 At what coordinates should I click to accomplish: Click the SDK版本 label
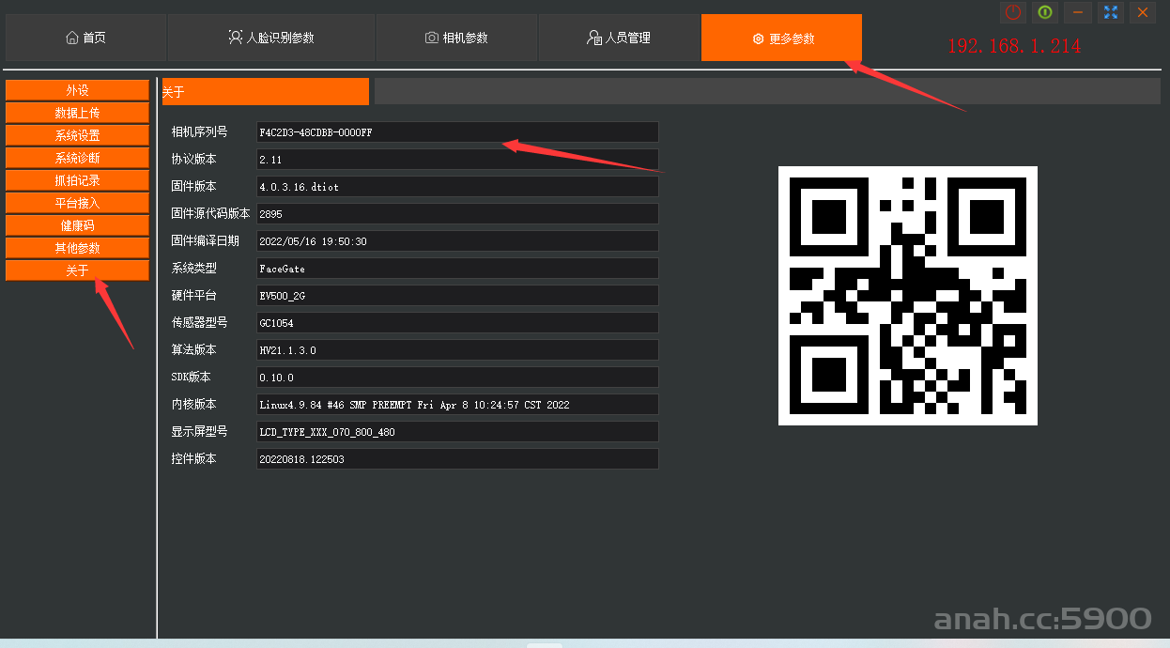coord(191,377)
